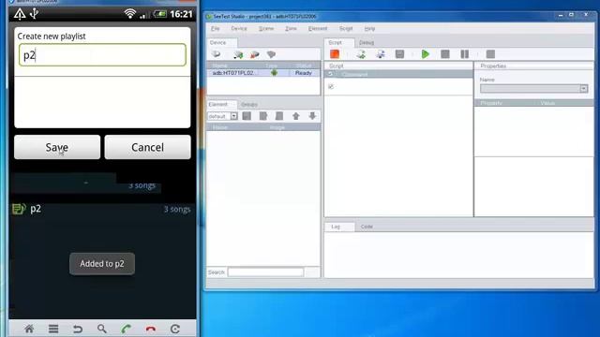Screen dimensions: 600x337
Task: Click the Search field in Element panel
Action: point(265,272)
